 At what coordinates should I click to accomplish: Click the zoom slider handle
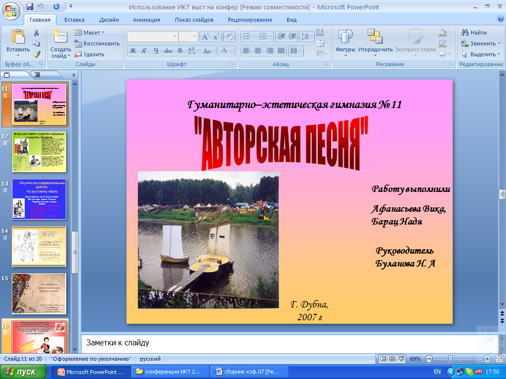click(450, 359)
